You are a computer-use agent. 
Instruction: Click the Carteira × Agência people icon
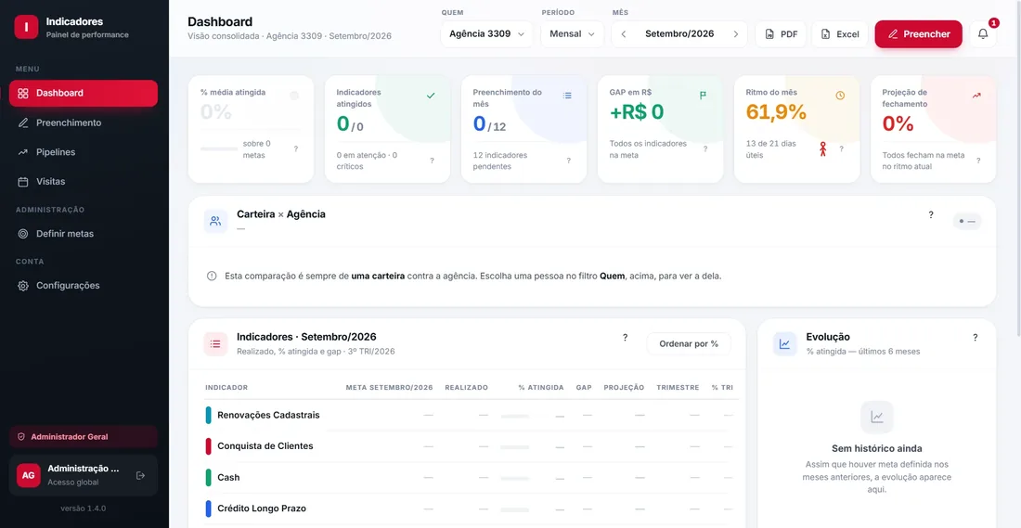click(215, 221)
